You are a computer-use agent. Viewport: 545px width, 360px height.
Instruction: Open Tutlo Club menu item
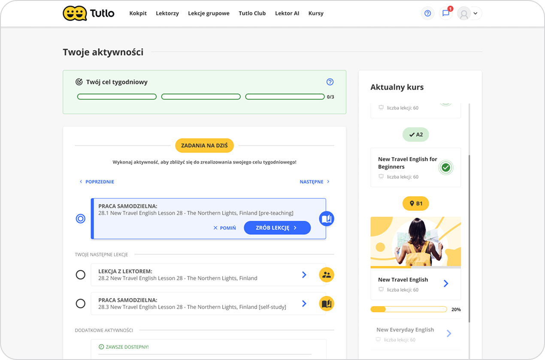tap(252, 13)
